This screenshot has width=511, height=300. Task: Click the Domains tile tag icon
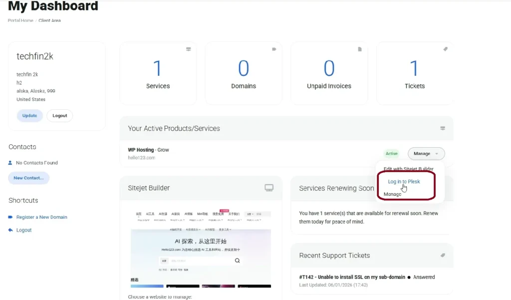[274, 49]
